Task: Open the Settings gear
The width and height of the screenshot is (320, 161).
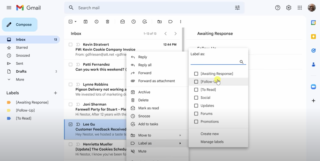Action: pos(289,8)
